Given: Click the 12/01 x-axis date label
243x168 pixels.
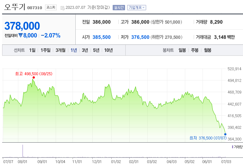Looking at the screenshot, I should 96,162.
